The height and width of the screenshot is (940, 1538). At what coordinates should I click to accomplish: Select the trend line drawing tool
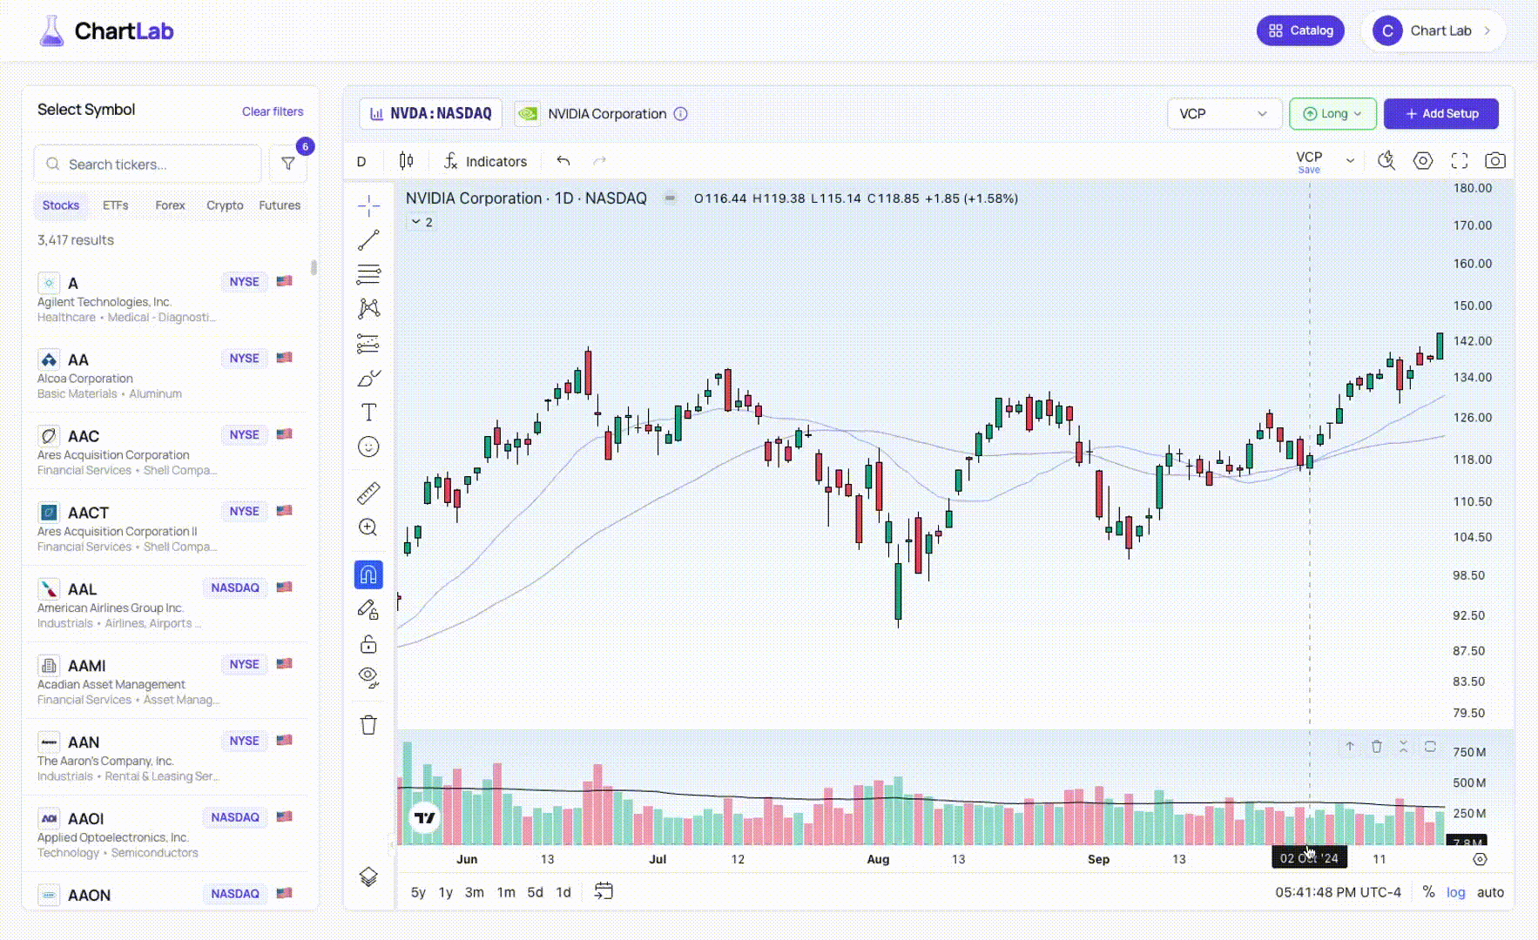(x=368, y=240)
